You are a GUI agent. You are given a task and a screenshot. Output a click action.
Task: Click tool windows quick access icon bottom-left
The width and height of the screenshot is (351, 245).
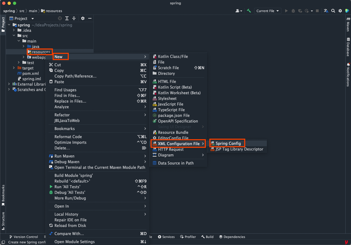pos(3,242)
